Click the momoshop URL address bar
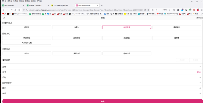 tap(85, 10)
